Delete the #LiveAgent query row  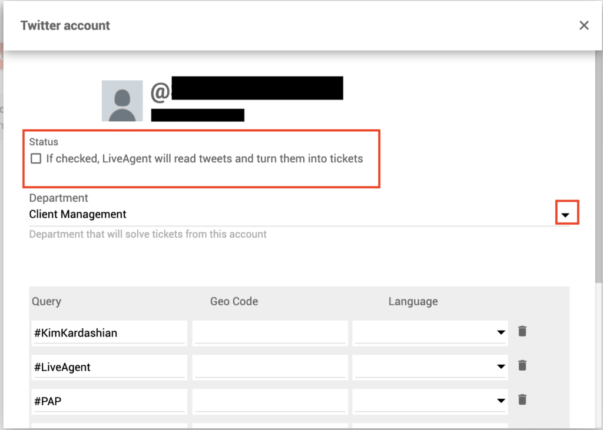(522, 365)
